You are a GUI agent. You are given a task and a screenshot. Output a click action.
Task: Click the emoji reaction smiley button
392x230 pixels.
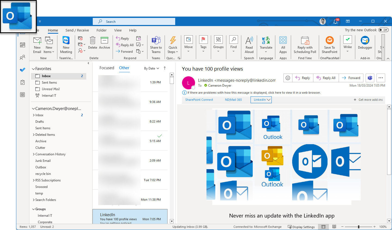288,78
